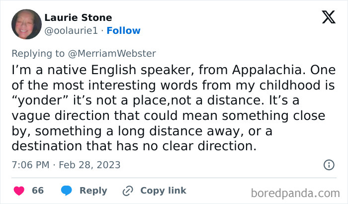Click the chain link icon
The width and height of the screenshot is (348, 204).
coord(128,191)
